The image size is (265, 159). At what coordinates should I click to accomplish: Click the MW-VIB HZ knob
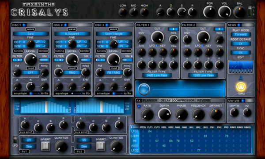click(247, 112)
